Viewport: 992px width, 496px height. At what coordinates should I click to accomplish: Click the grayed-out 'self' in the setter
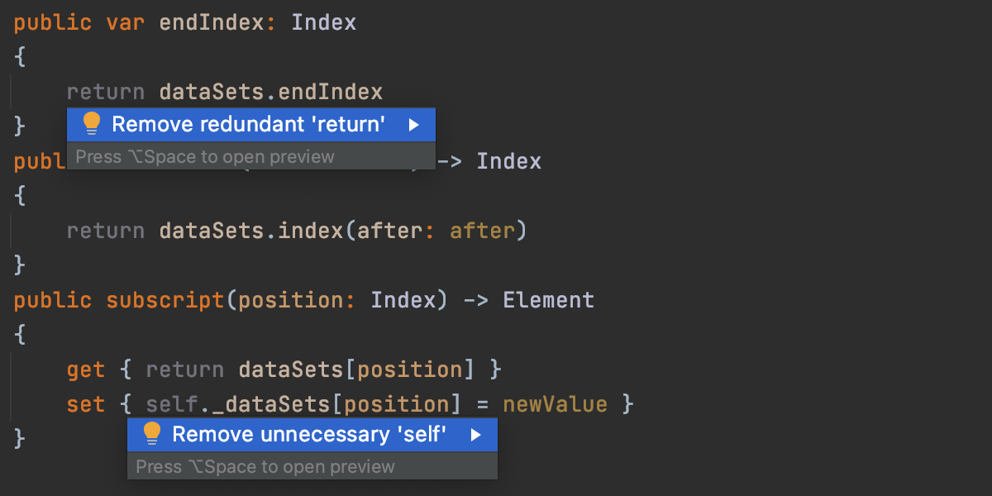172,404
